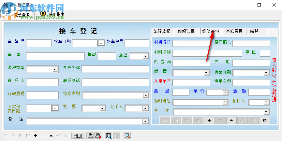Click the X cancel icon in bottom toolbar
Image resolution: width=282 pixels, height=141 pixels.
(66, 136)
